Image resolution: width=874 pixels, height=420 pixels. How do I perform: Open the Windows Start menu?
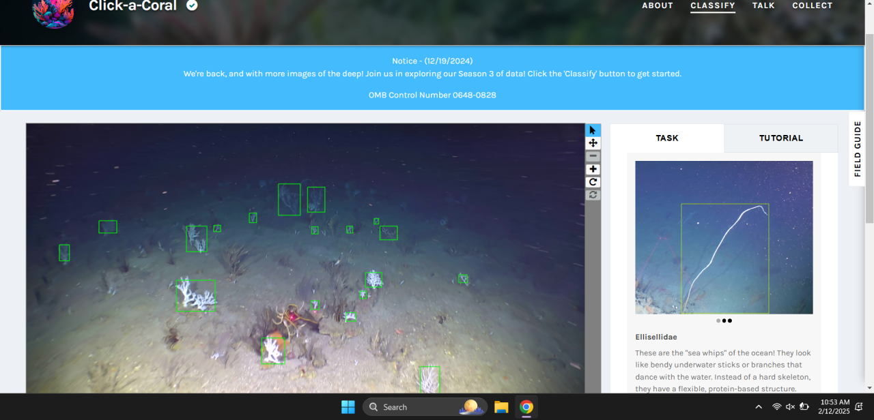[x=348, y=407]
